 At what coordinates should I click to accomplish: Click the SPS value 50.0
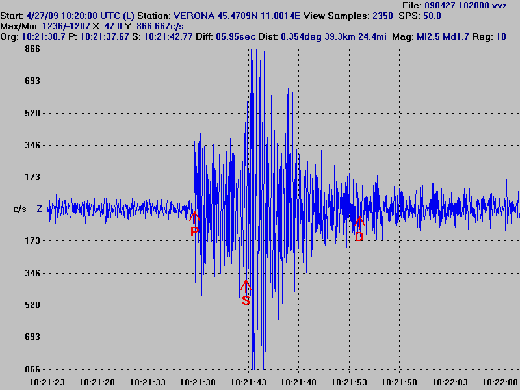[x=432, y=16]
